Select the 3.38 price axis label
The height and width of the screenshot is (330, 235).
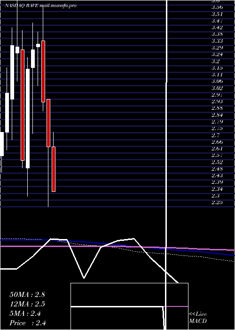point(217,34)
